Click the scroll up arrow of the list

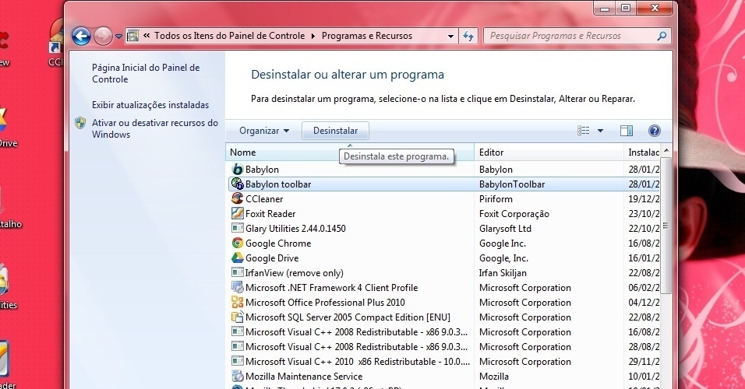point(666,150)
